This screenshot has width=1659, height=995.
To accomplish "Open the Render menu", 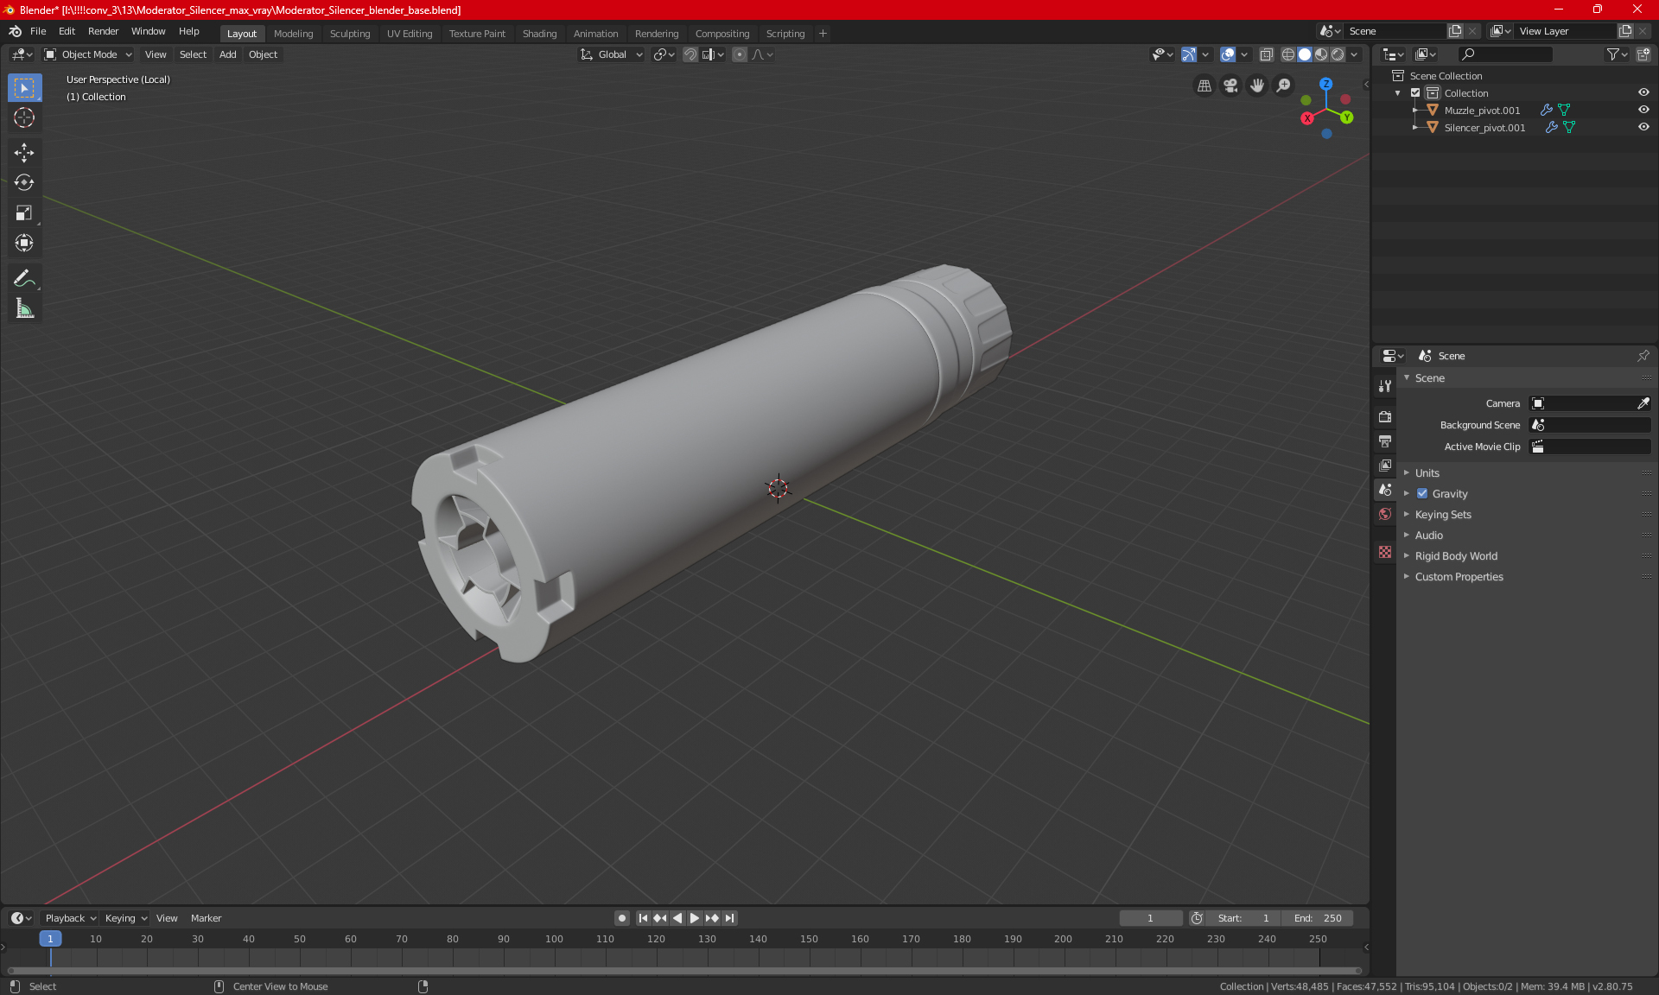I will 103,31.
